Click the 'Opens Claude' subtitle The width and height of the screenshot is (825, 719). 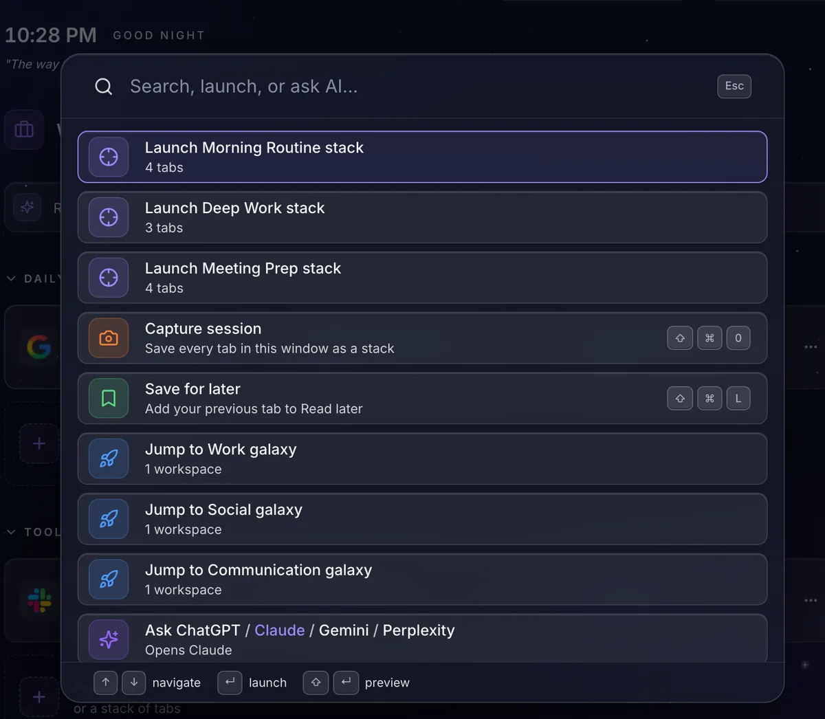pyautogui.click(x=188, y=650)
